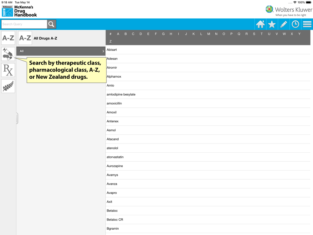Select the Rx pharmacological class icon
313x235 pixels.
pos(8,70)
